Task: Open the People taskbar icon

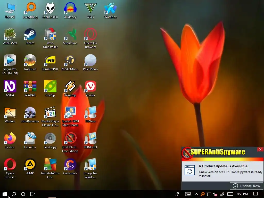Action: point(177,194)
